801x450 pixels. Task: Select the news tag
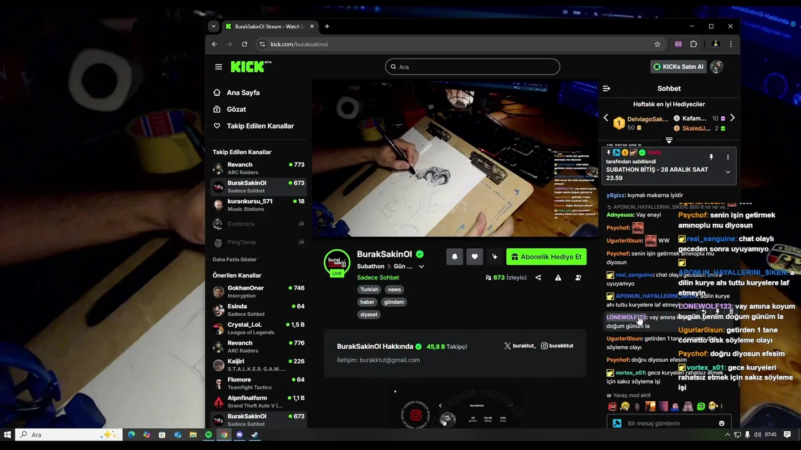coord(394,289)
